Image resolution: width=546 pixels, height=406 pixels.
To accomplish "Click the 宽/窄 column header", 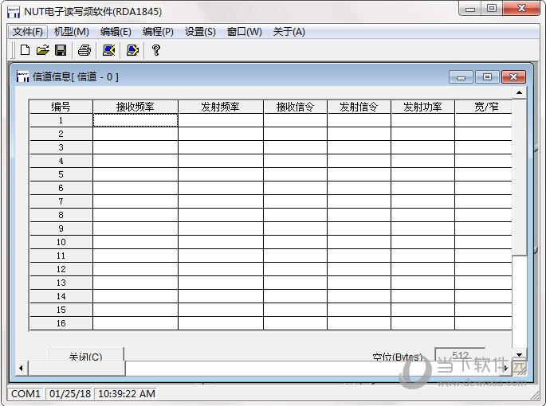I will 483,107.
